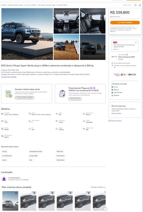This screenshot has width=143, height=212.
Task: Favorite this listing with the heart icon
Action: click(x=135, y=5)
